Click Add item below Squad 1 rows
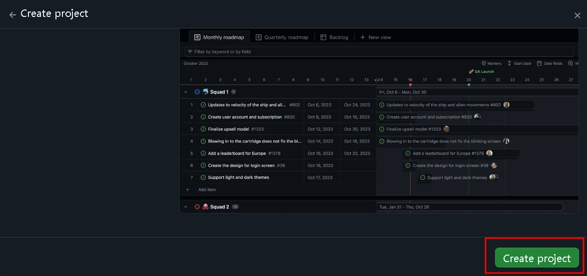This screenshot has height=276, width=587. (207, 190)
